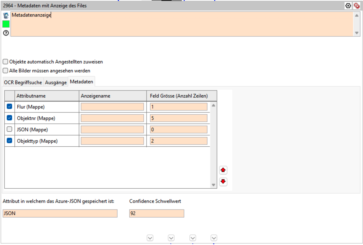Click Anzeigename field for Objektnr (Mappe)

coord(112,118)
